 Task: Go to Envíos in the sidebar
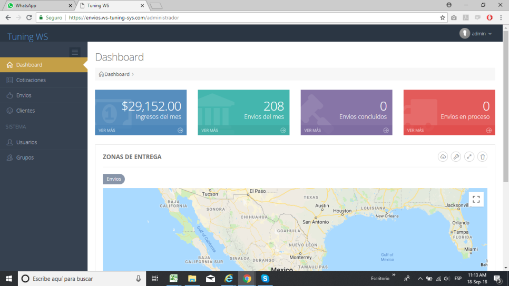(24, 95)
